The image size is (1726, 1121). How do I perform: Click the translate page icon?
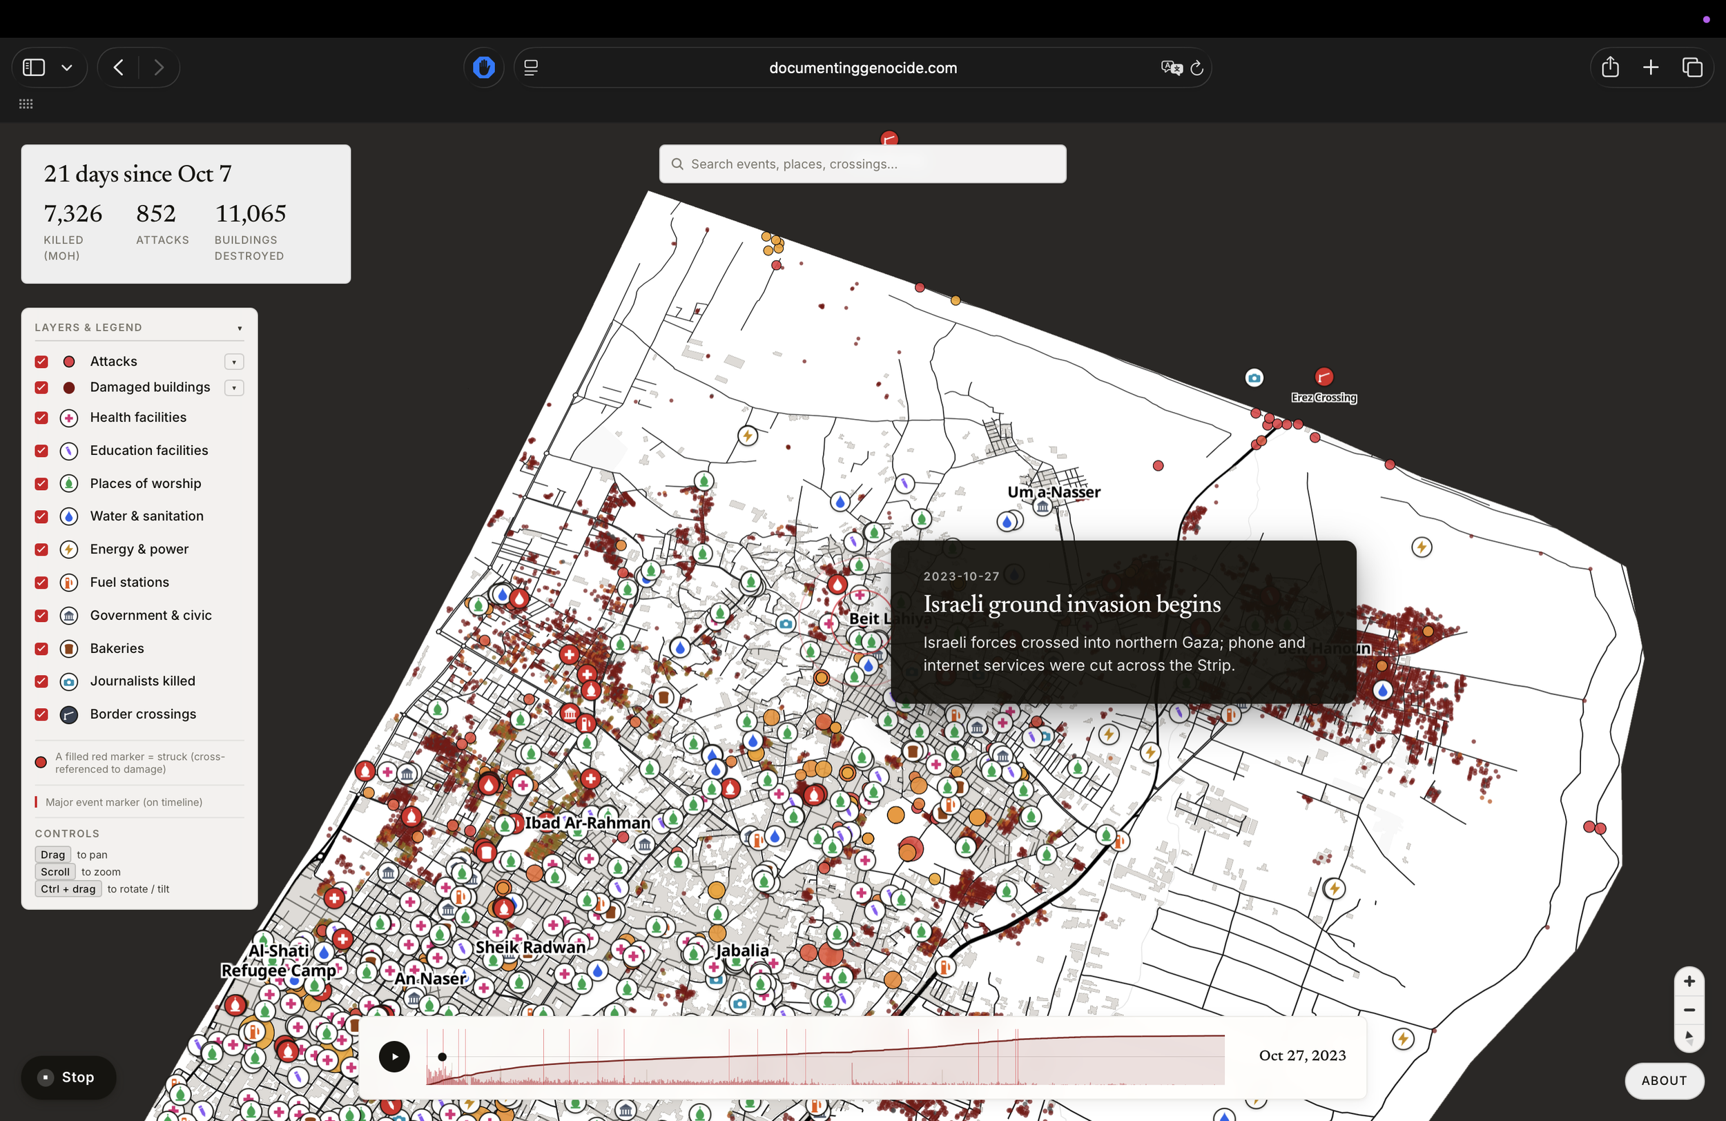pos(1171,68)
